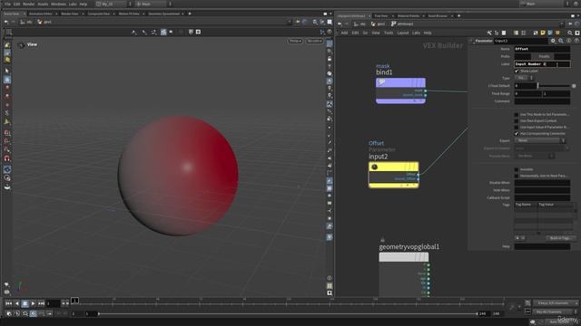Screen dimensions: 581x326
Task: Enable Use Input Value if Parameter checkbox
Action: (x=517, y=127)
